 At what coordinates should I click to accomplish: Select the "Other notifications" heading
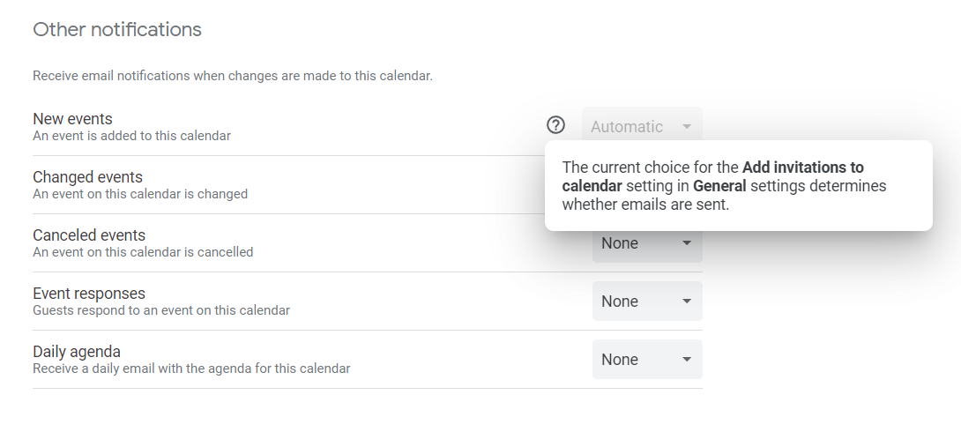pyautogui.click(x=117, y=30)
